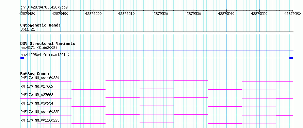The image size is (303, 128).
Task: Click the 8p11.21 band label
Action: 28,30
